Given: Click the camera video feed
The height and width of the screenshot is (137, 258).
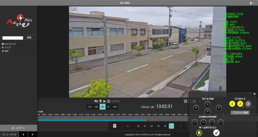Looking at the screenshot, I should pyautogui.click(x=147, y=52).
